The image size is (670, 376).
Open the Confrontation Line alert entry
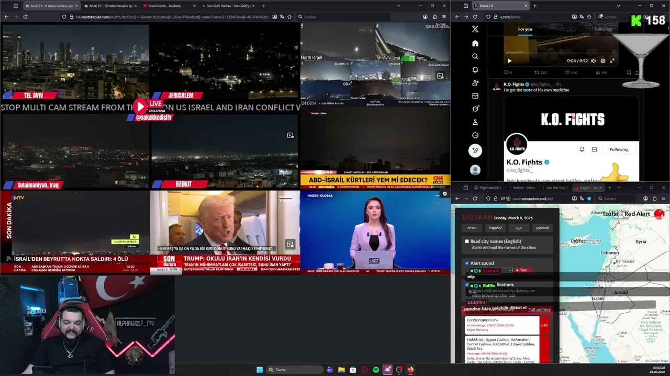coord(507,325)
